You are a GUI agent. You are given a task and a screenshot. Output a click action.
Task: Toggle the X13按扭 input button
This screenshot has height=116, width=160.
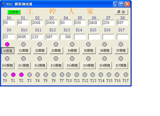click(x=56, y=65)
